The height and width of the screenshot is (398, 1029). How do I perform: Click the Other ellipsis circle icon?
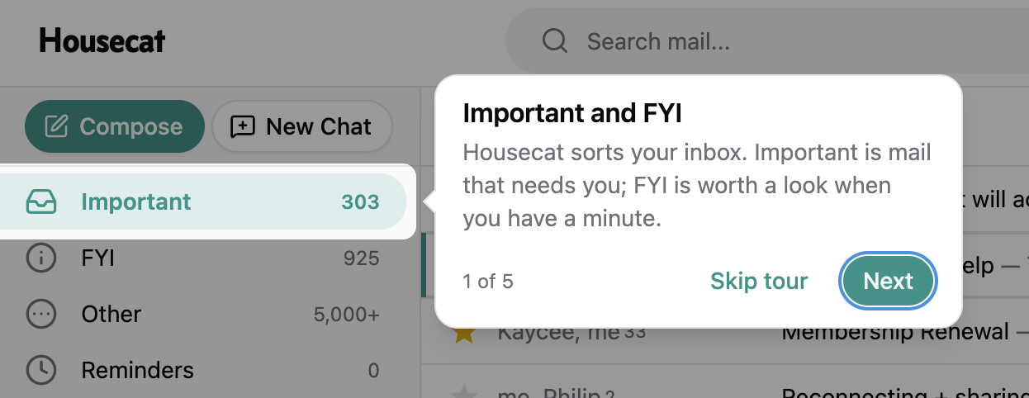point(41,314)
